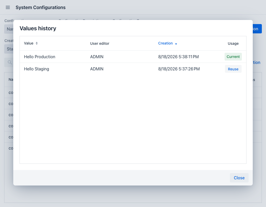The width and height of the screenshot is (266, 207).
Task: Close the Values history dialog
Action: [x=239, y=178]
